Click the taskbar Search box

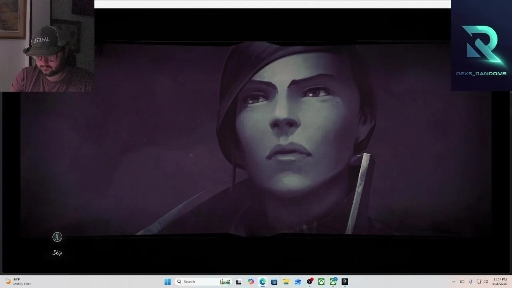(x=203, y=282)
